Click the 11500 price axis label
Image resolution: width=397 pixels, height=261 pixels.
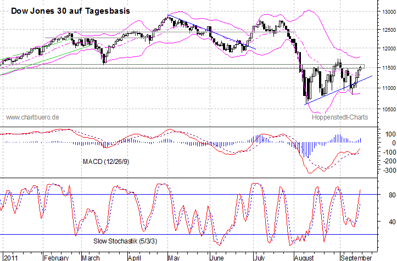click(389, 68)
